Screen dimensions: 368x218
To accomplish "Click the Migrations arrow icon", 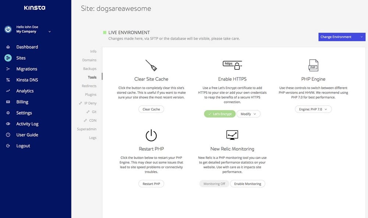I will 8,69.
